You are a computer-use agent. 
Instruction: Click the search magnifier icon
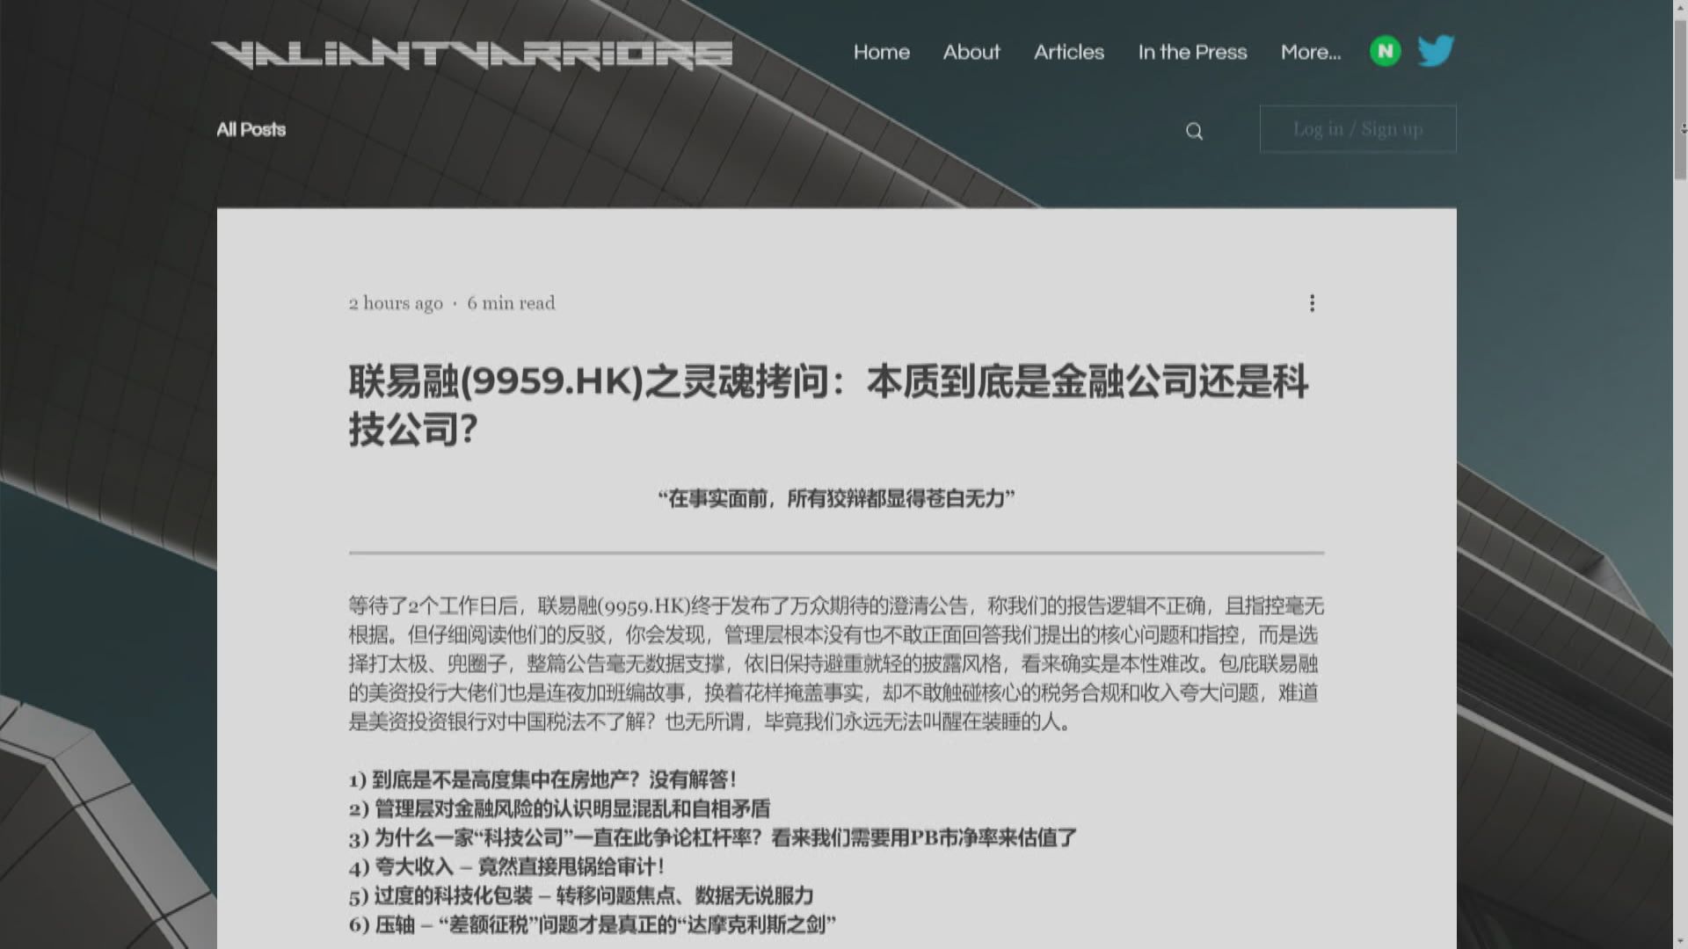[x=1194, y=130]
